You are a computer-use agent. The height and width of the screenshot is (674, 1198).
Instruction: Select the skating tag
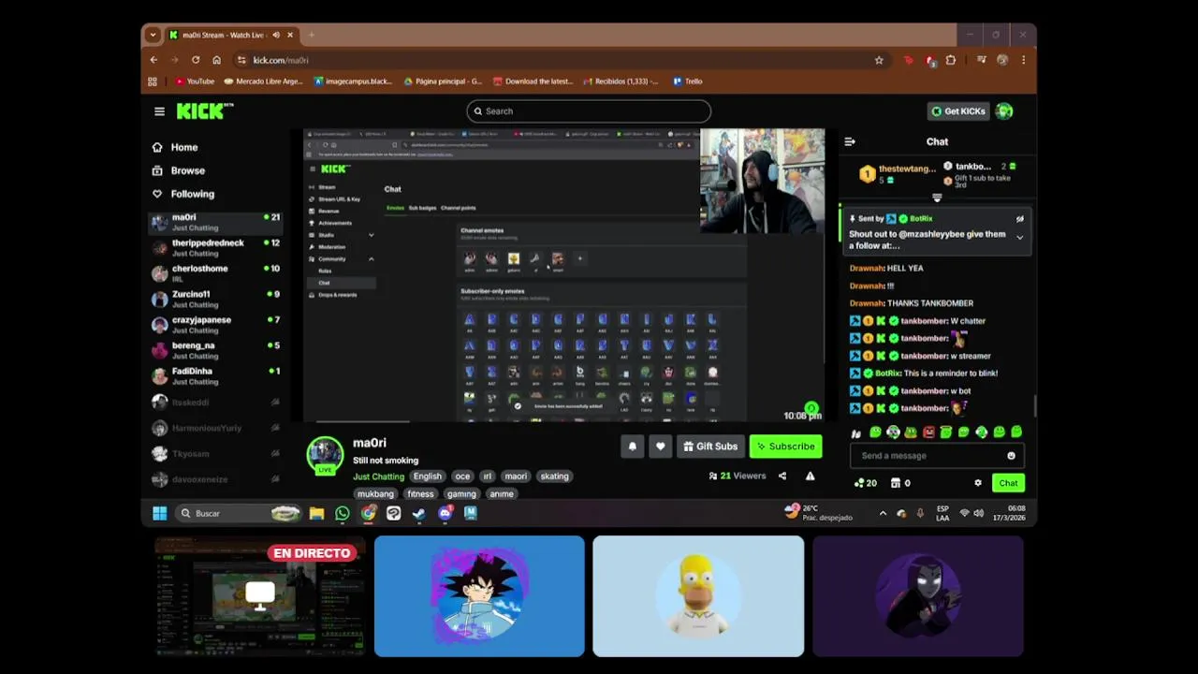coord(554,476)
